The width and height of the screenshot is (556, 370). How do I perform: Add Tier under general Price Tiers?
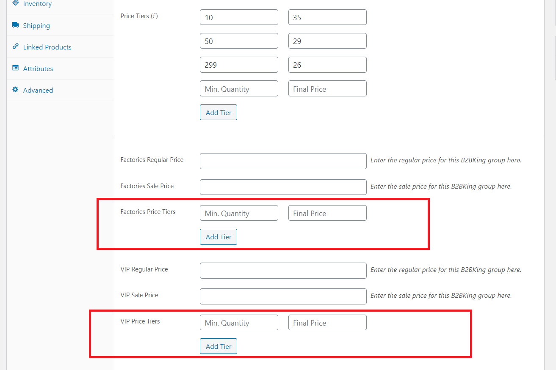219,112
